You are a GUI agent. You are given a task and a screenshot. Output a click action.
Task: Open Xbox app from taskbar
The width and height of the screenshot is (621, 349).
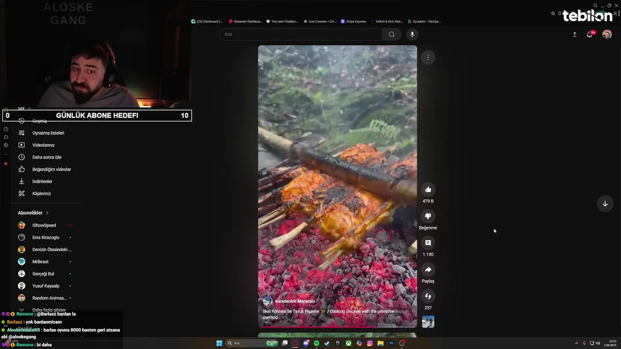coord(348,343)
